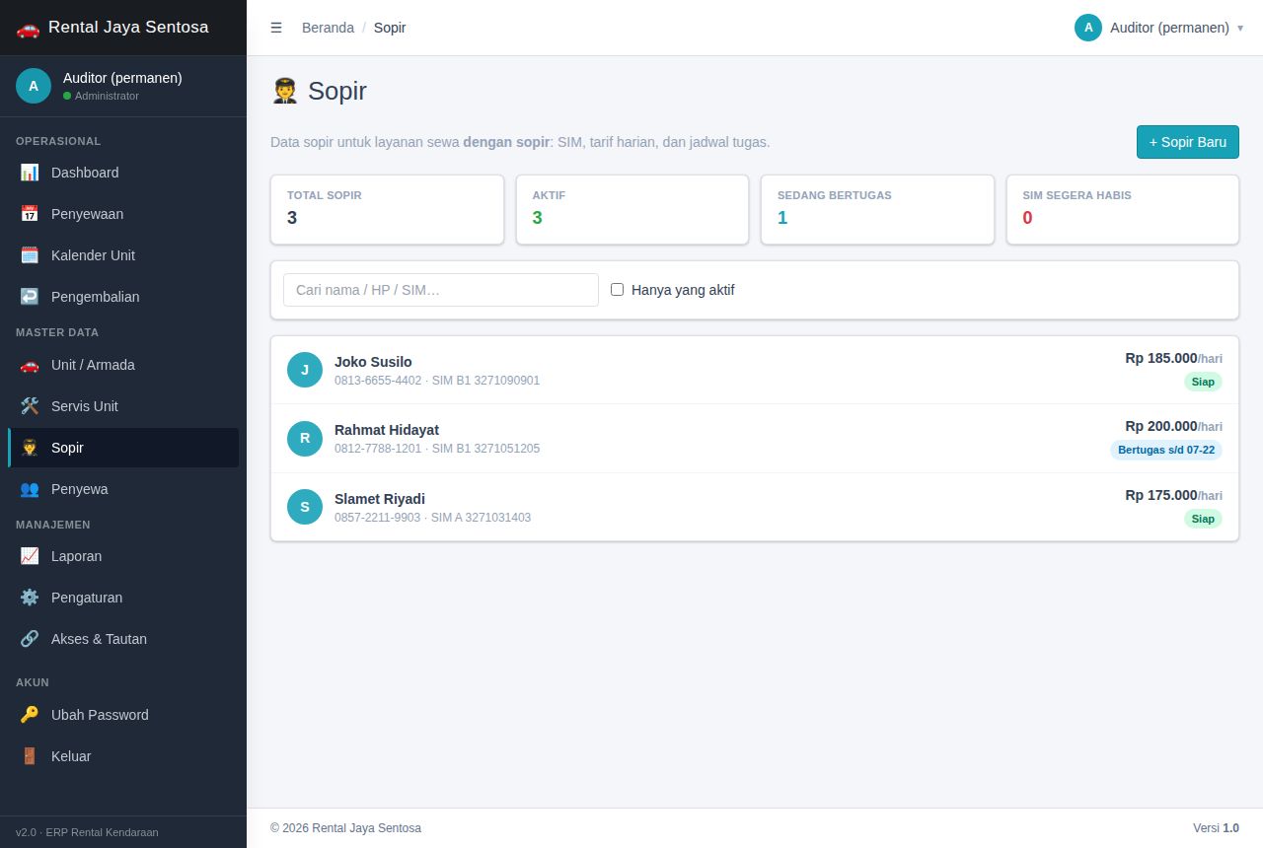This screenshot has width=1263, height=848.
Task: Click the Bertugas s/d 07-22 badge
Action: [1166, 450]
